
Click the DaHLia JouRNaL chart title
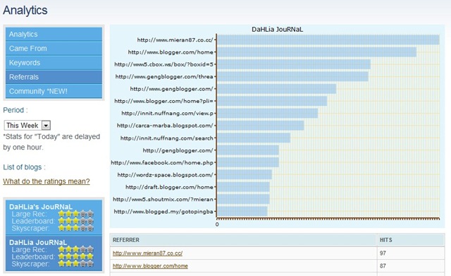click(x=277, y=30)
